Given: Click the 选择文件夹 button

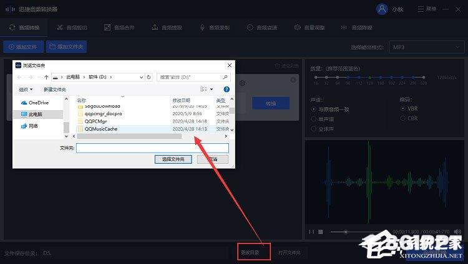Looking at the screenshot, I should (173, 159).
